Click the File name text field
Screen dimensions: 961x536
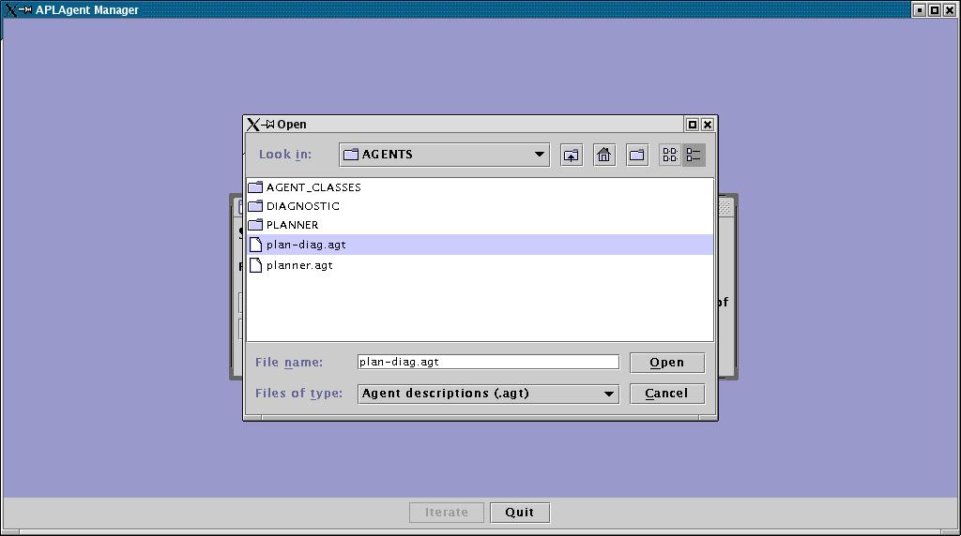[488, 362]
